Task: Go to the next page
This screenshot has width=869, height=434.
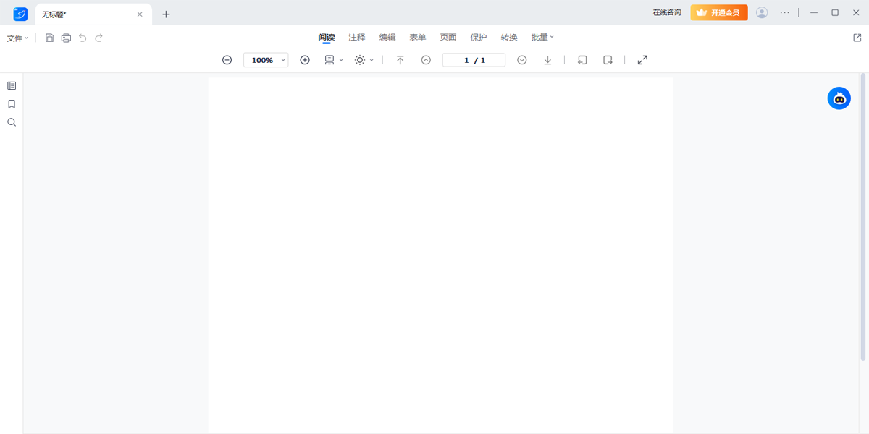Action: coord(522,60)
